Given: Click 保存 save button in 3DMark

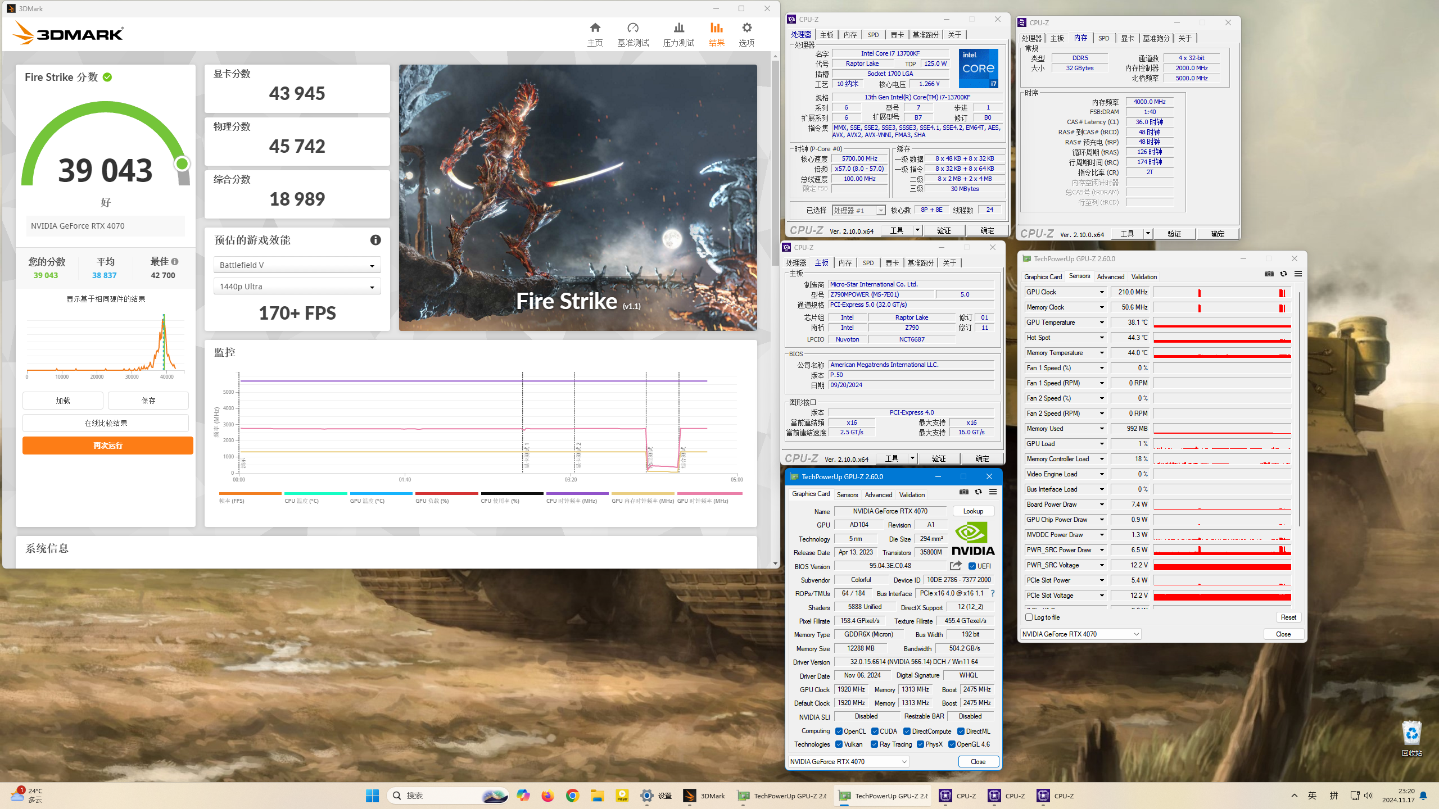Looking at the screenshot, I should tap(148, 401).
